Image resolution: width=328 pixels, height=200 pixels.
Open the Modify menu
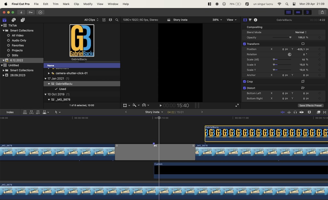point(88,4)
